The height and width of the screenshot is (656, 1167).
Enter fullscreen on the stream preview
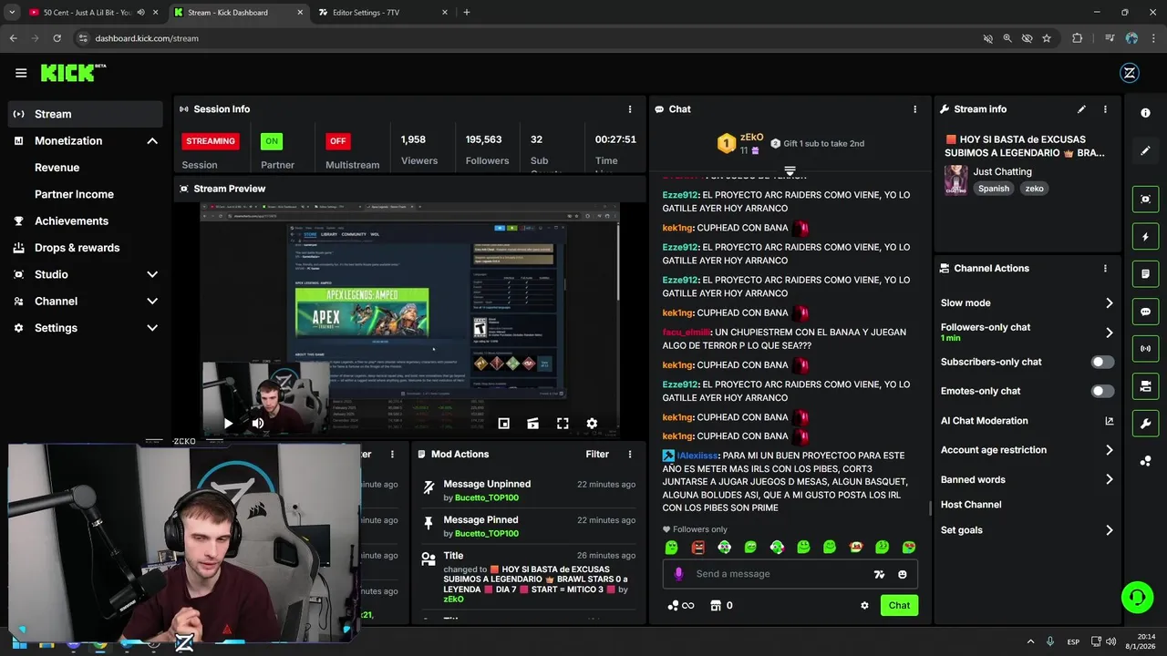pyautogui.click(x=563, y=424)
